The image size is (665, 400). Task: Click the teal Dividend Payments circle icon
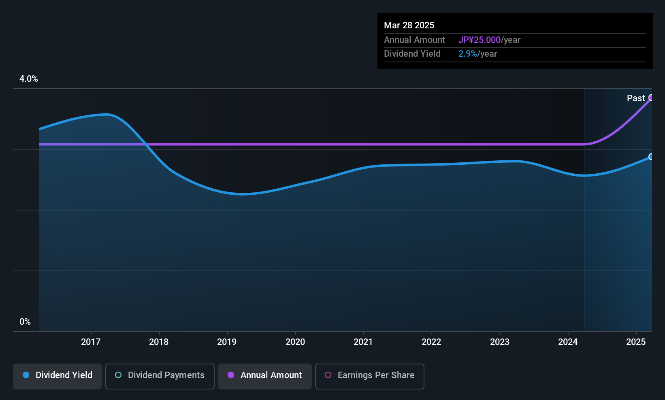(x=118, y=375)
